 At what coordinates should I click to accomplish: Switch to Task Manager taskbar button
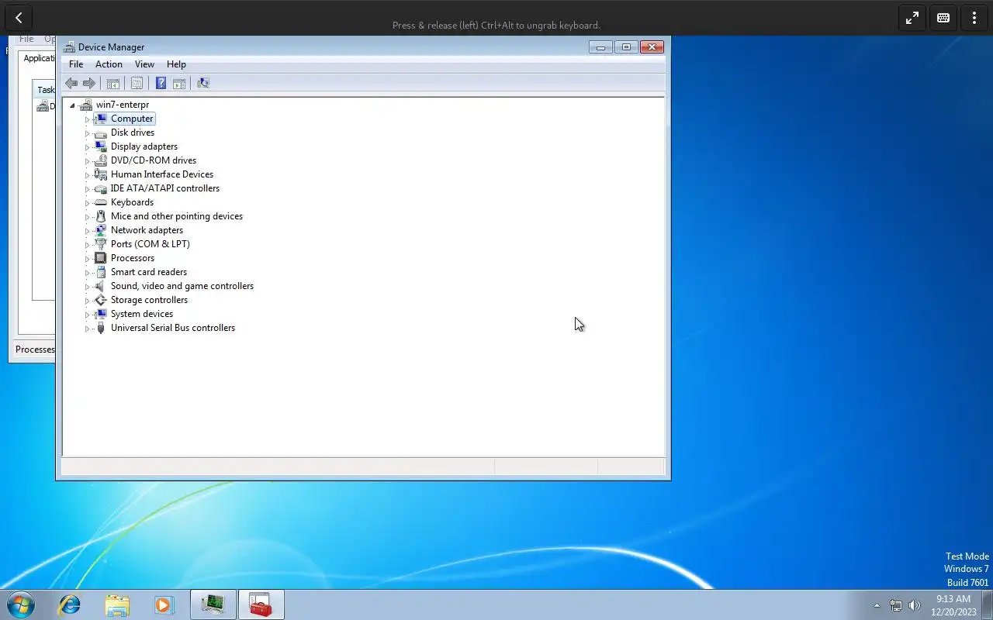(x=213, y=604)
